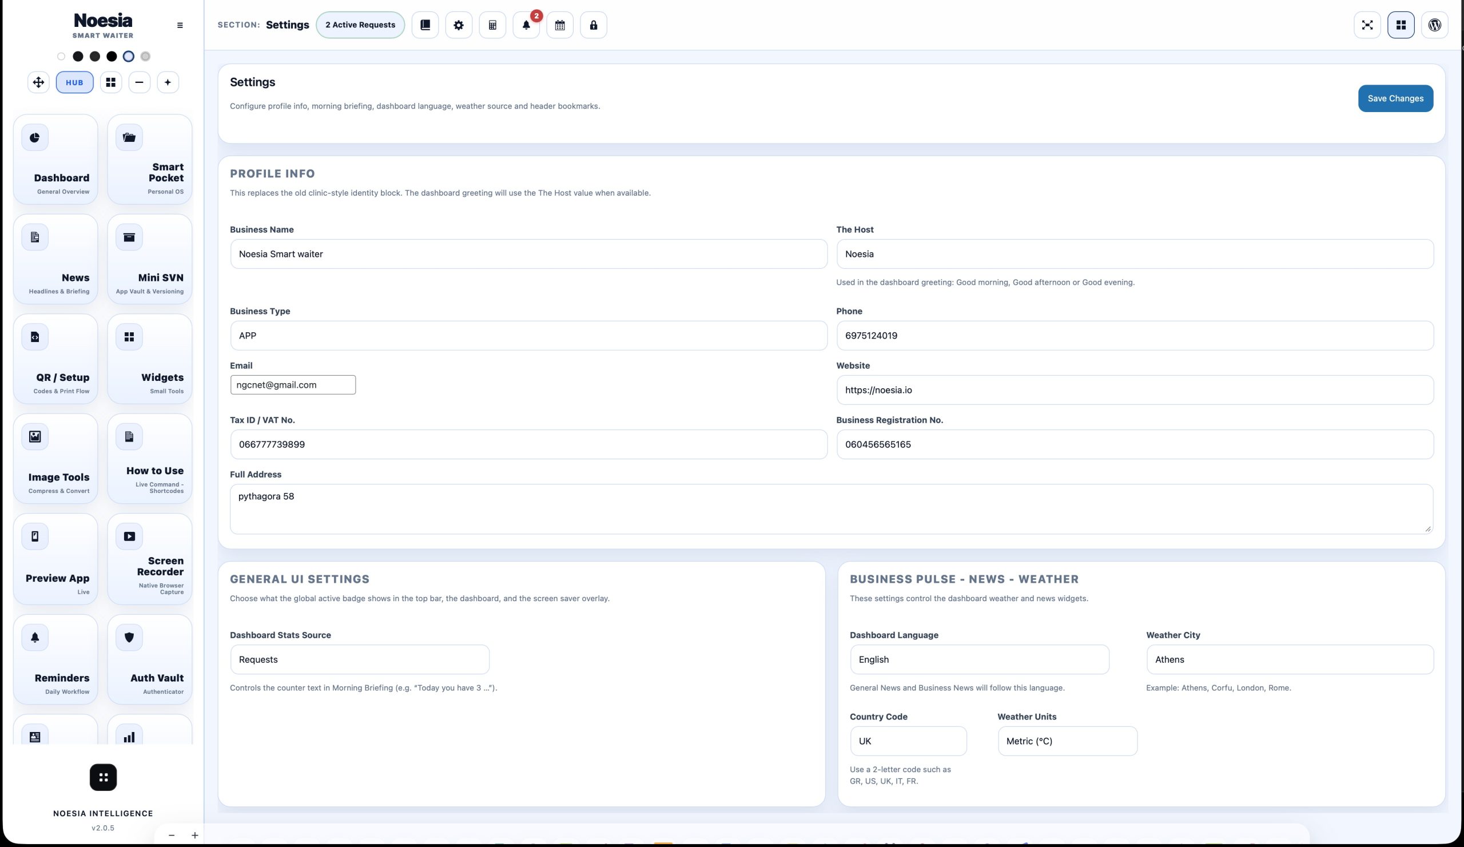Open the How to Use tile
Screen dimensions: 1464x847
tap(150, 458)
